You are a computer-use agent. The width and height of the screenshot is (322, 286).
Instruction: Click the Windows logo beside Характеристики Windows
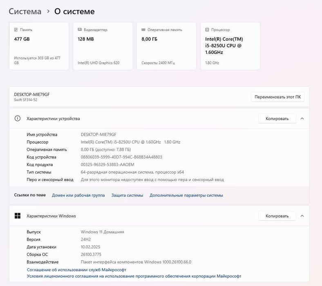(x=18, y=216)
